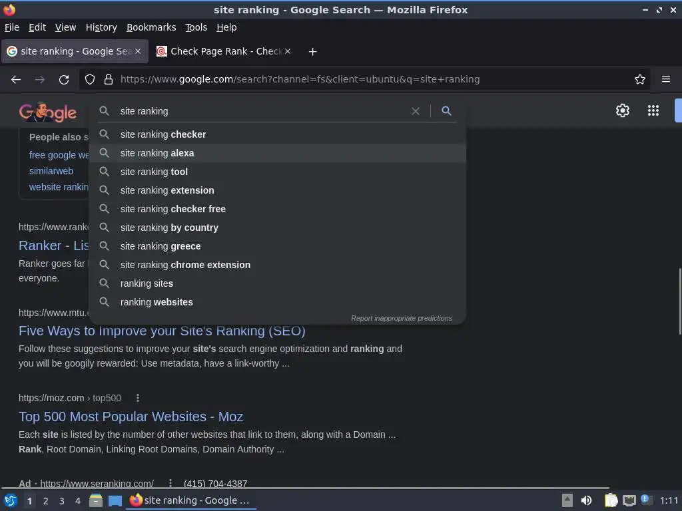
Task: View site security via the padlock icon
Action: (x=109, y=79)
